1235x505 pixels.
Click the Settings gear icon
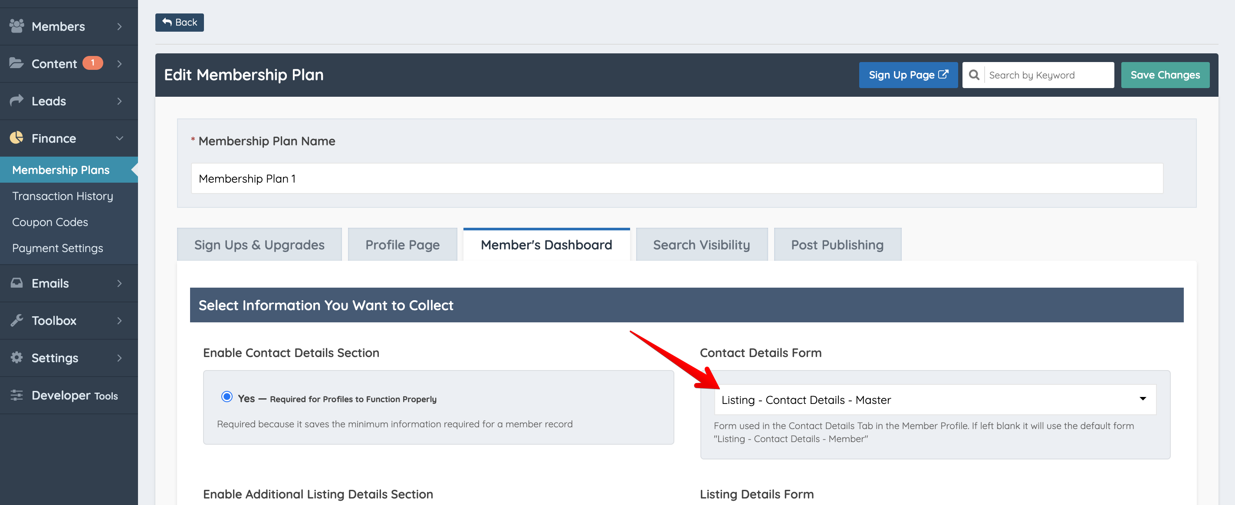coord(16,357)
